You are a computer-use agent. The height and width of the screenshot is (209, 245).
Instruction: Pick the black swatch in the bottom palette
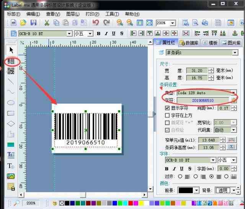(x=67, y=203)
